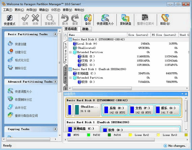
Task: Open the 帮助(H) menu
Action: (x=79, y=10)
